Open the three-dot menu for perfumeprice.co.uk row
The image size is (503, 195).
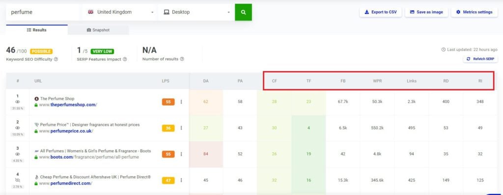[x=181, y=128]
